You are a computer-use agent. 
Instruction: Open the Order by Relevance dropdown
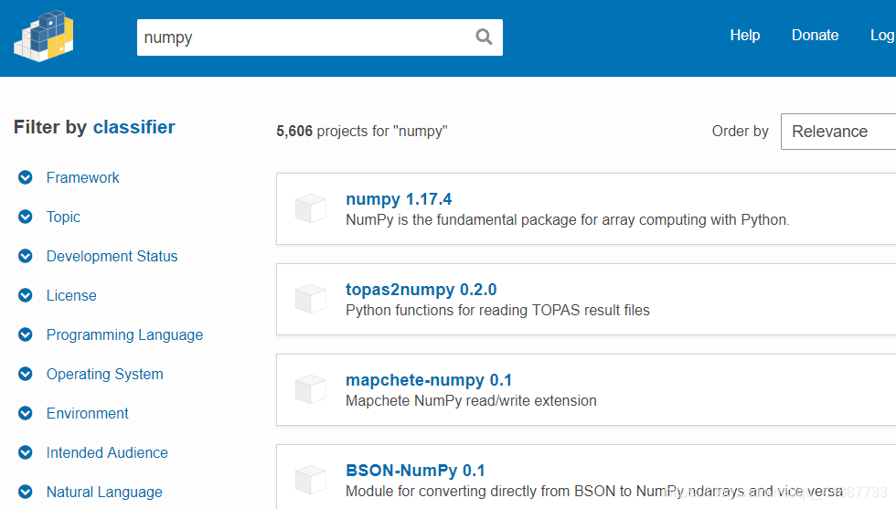838,132
